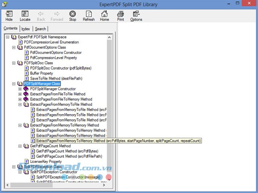The width and height of the screenshot is (258, 193).
Task: Click page icon of PDFCompressionLevel Enumeration
Action: pos(21,42)
